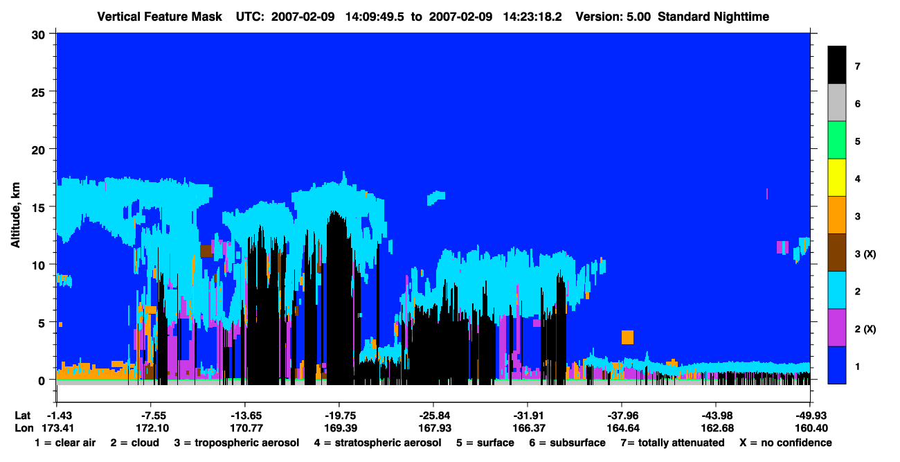Click the latitude value -7.55
This screenshot has width=900, height=462.
point(150,415)
